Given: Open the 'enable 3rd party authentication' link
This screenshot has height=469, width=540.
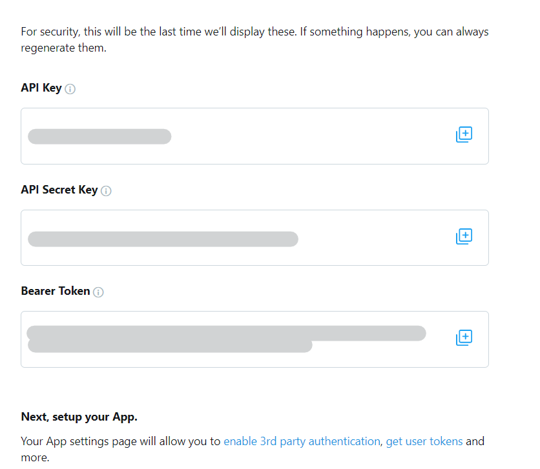Looking at the screenshot, I should [302, 441].
